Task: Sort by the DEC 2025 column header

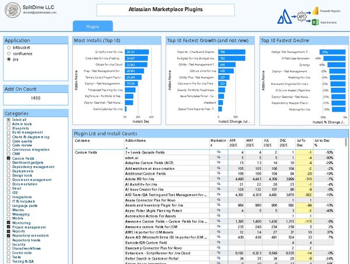Action: (283, 142)
